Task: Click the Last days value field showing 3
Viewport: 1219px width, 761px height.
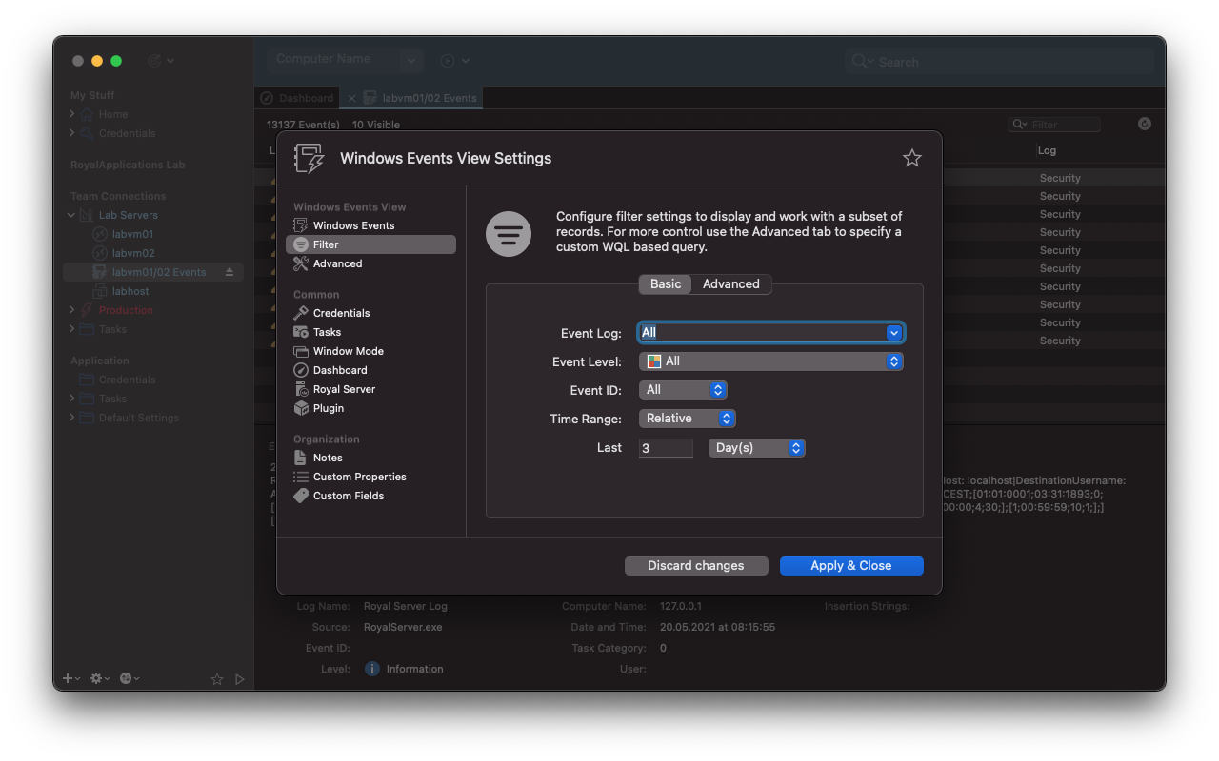Action: 665,447
